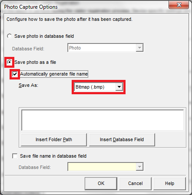Expand the lower Database Field dropdown arrow
Viewport: 192px width, 195px height.
click(139, 167)
